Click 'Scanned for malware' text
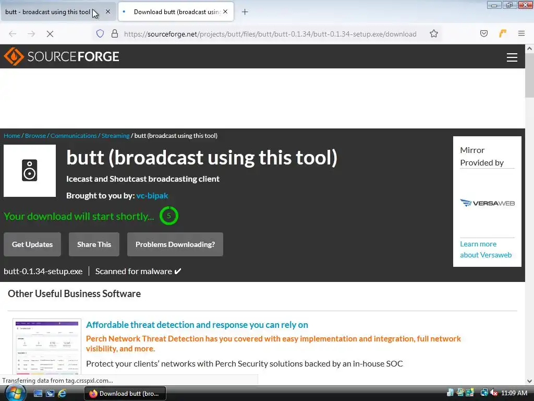The width and height of the screenshot is (534, 401). [x=133, y=272]
